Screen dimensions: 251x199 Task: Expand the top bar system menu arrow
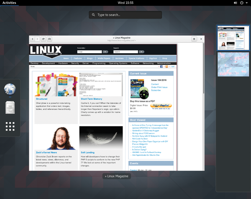(247, 3)
